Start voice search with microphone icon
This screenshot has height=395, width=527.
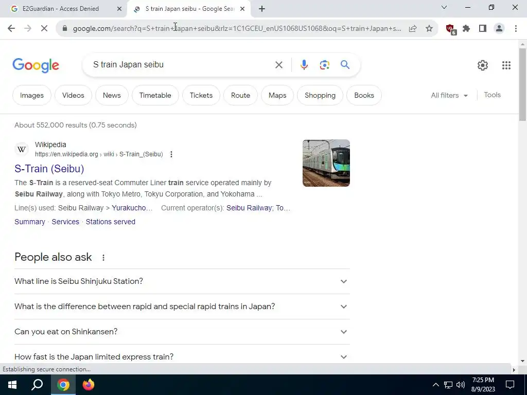click(x=304, y=65)
